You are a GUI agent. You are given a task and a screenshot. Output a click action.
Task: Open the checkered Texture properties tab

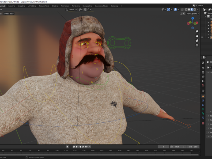203,123
